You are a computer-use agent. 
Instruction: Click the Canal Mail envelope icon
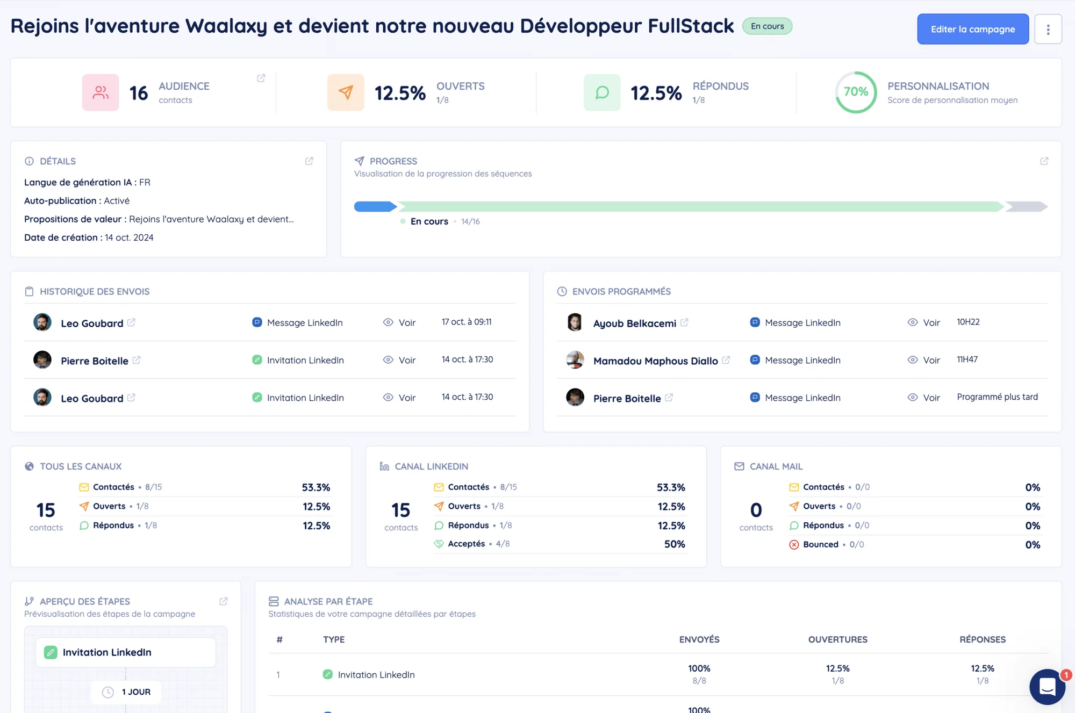[739, 466]
